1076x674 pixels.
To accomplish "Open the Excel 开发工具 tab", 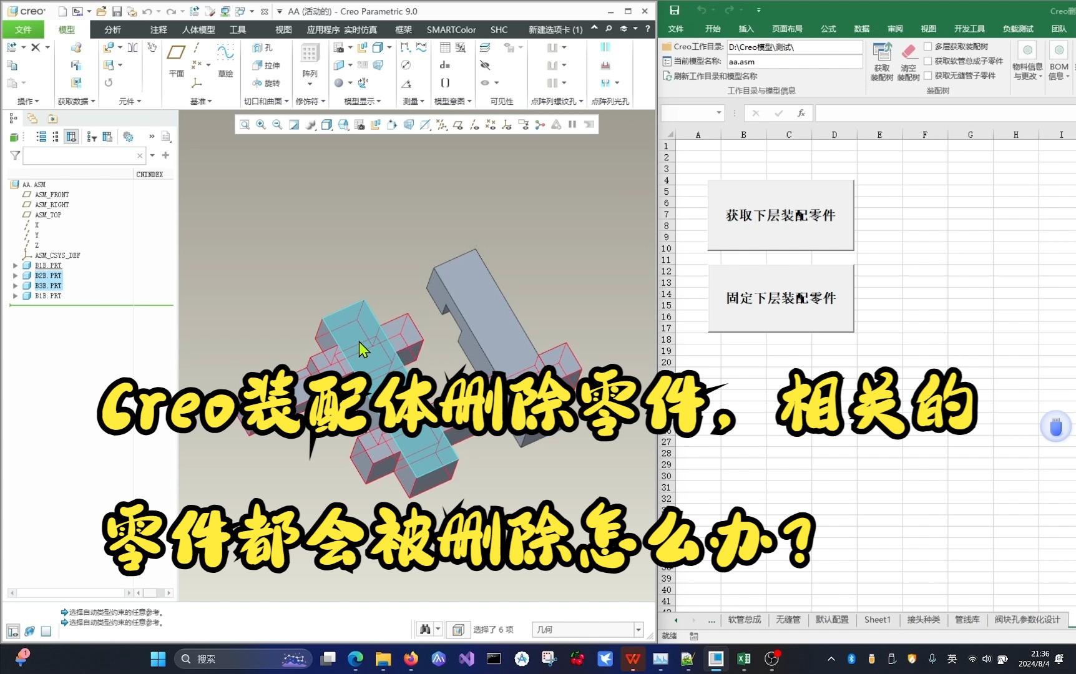I will pos(969,29).
